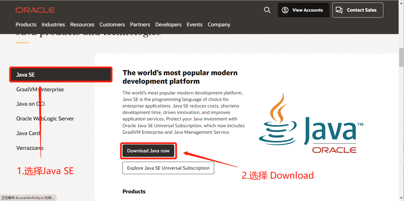This screenshot has width=404, height=201.
Task: Click Explore Java SE Universal Subscription
Action: [x=168, y=168]
